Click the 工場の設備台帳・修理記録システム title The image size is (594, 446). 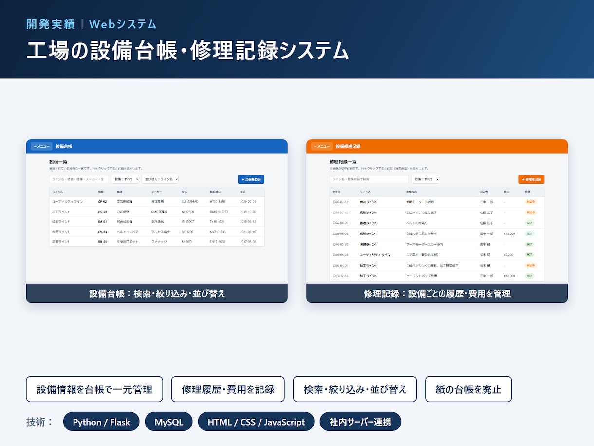pyautogui.click(x=187, y=51)
